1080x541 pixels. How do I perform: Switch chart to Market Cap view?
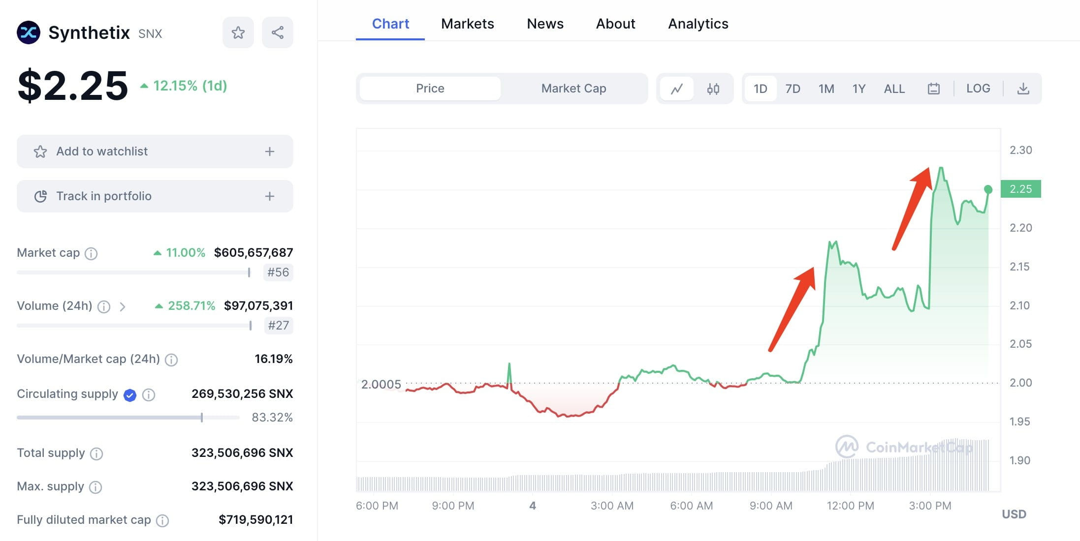point(573,89)
